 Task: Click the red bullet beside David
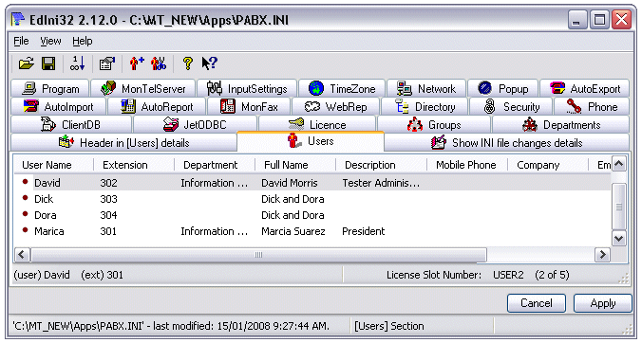point(26,182)
